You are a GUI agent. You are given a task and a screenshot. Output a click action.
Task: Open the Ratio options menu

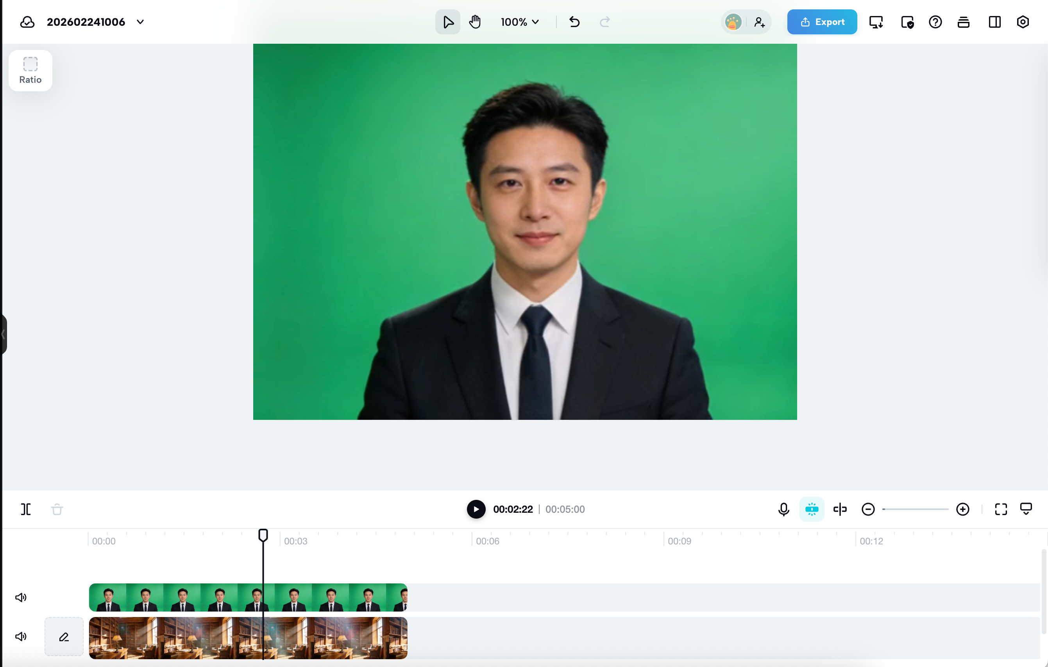click(x=30, y=70)
